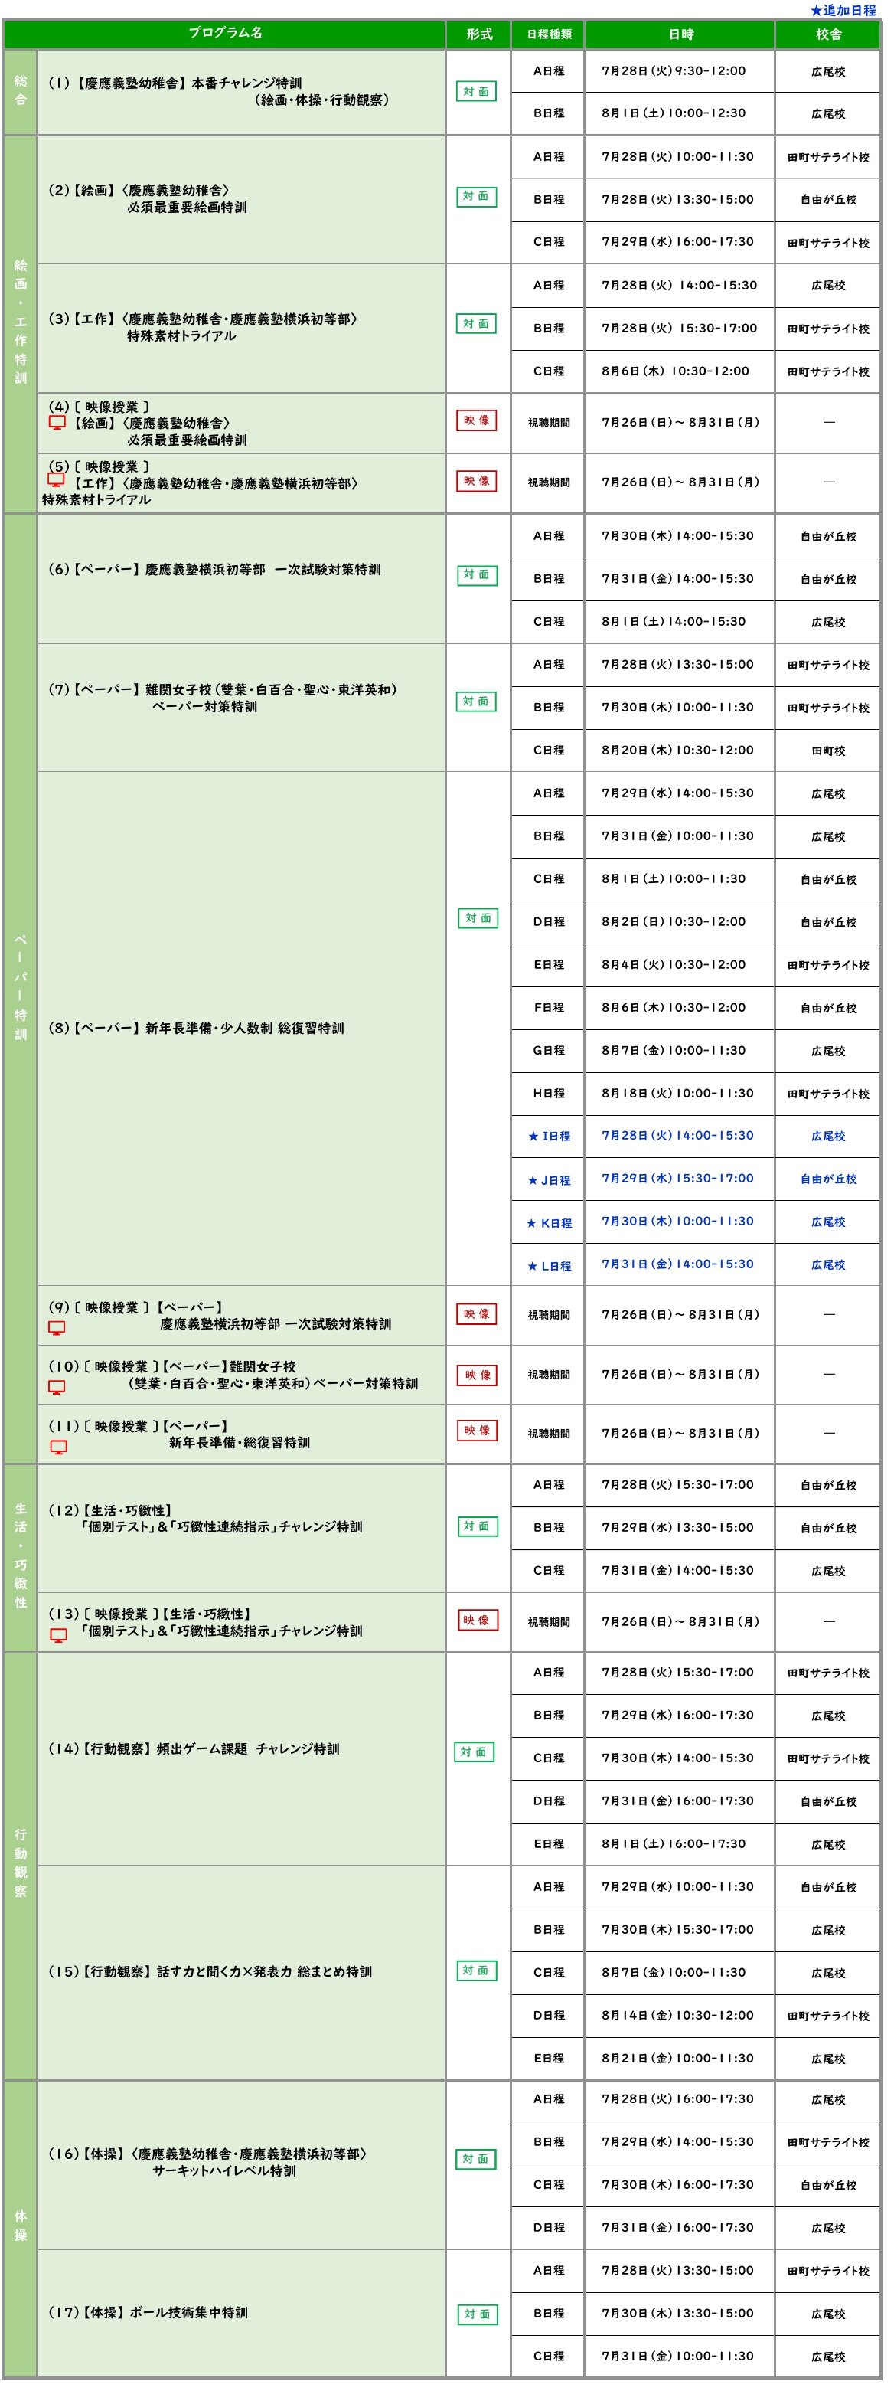Image resolution: width=894 pixels, height=2391 pixels.
Task: Click the プログラム名 column header
Action: click(x=224, y=34)
